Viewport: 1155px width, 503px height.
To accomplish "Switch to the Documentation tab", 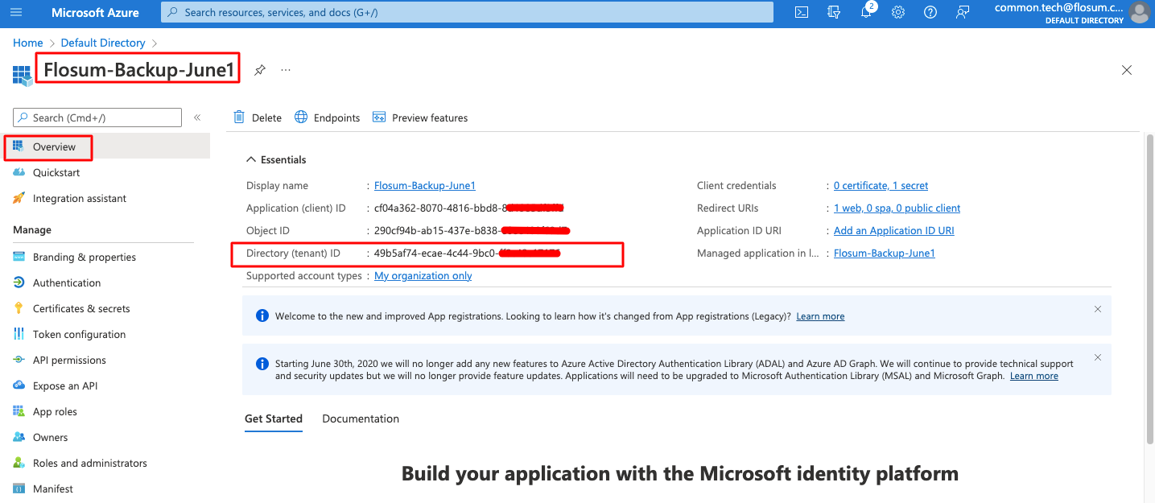I will (x=361, y=418).
